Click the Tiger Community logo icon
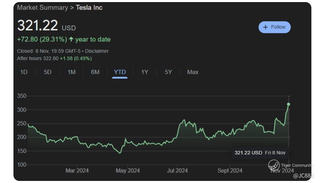Screen dimensions: 320x183 (274, 165)
